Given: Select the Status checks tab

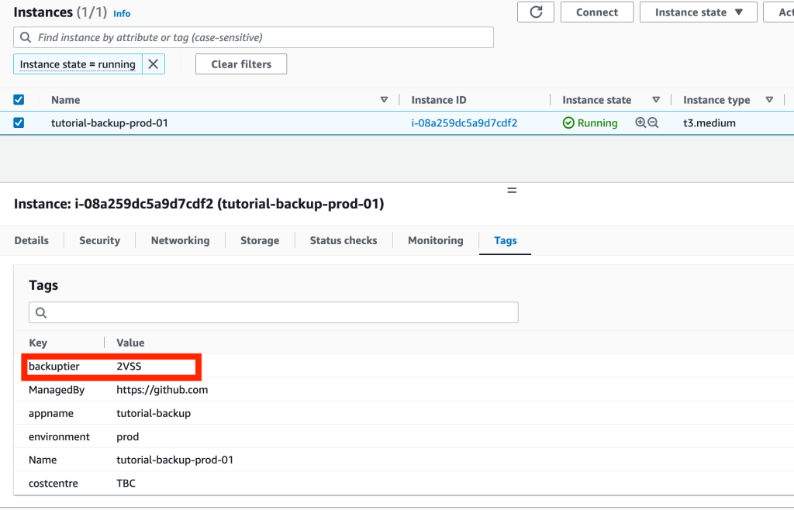Looking at the screenshot, I should point(343,240).
